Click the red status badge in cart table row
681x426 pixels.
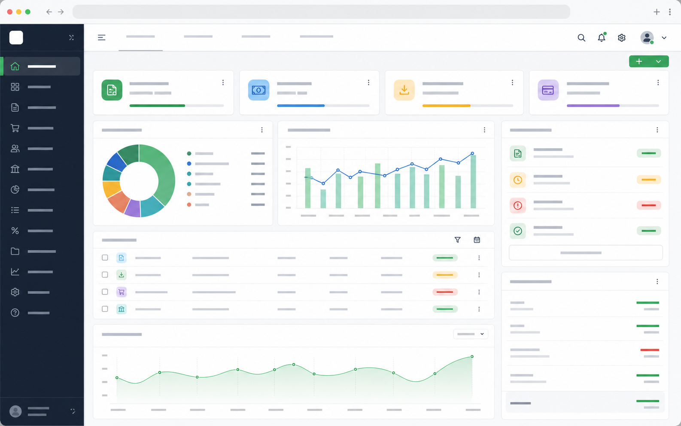point(445,292)
